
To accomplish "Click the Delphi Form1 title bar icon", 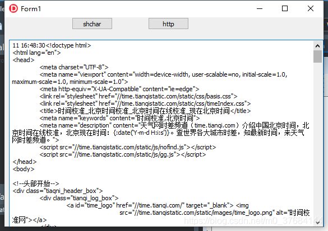I will (x=13, y=8).
